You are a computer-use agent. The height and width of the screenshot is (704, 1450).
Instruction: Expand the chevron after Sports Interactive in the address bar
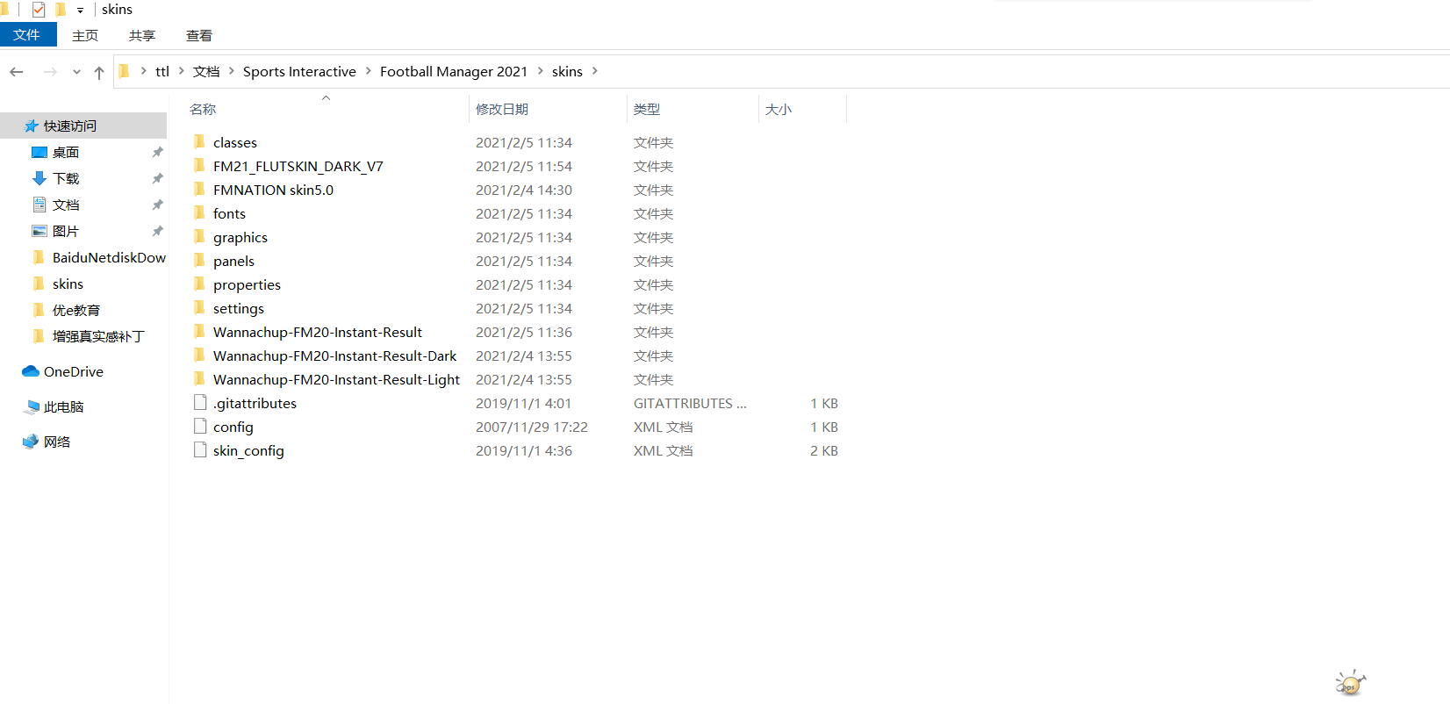click(x=368, y=71)
